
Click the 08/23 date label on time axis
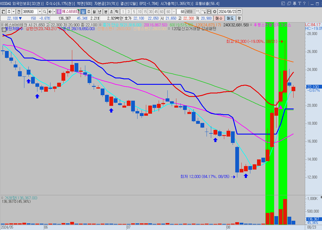312,227
